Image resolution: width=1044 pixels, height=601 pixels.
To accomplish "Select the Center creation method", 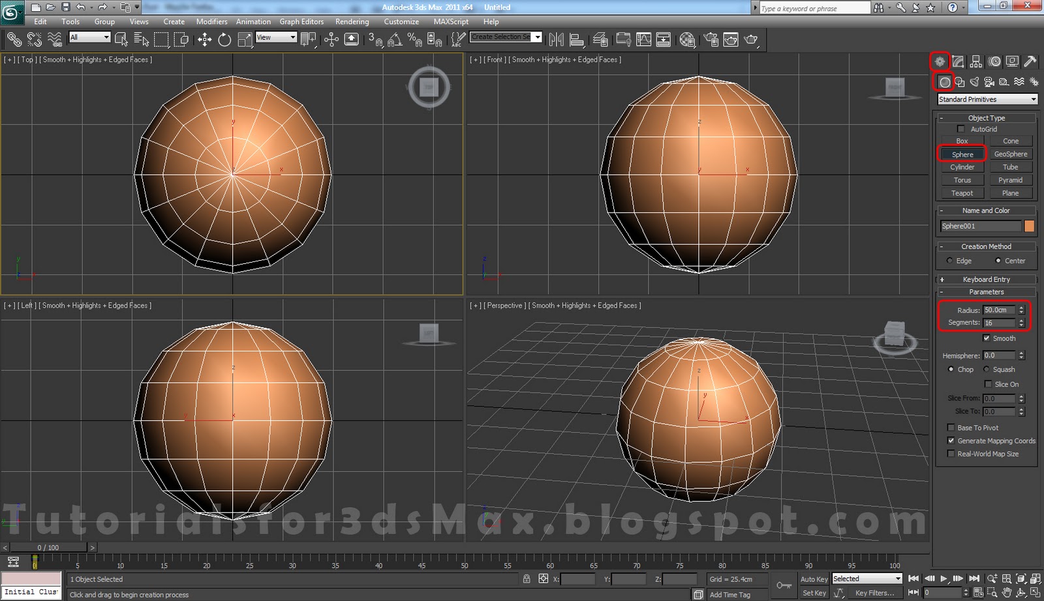I will coord(998,261).
